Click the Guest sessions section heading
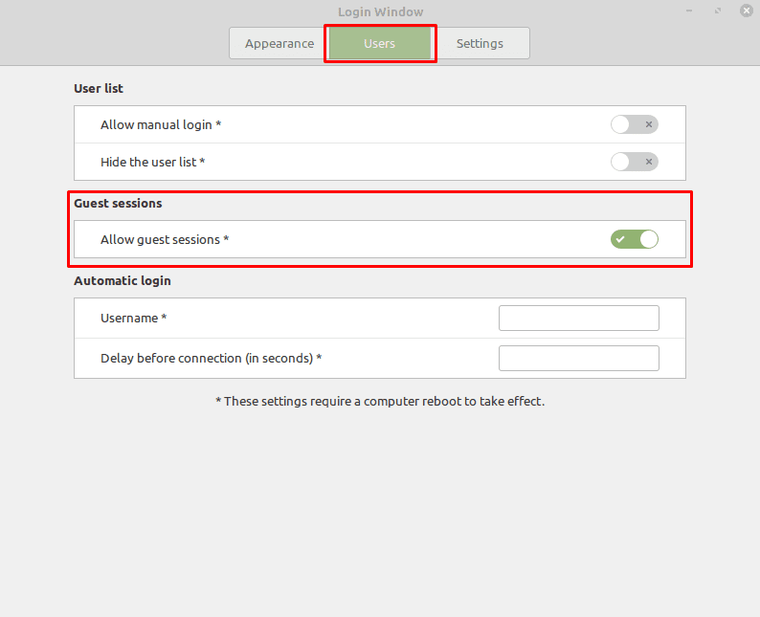Image resolution: width=760 pixels, height=617 pixels. click(x=118, y=204)
